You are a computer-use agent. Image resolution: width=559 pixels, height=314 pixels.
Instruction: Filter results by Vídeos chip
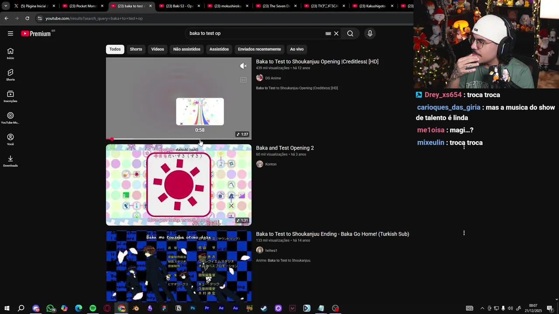[x=158, y=49]
